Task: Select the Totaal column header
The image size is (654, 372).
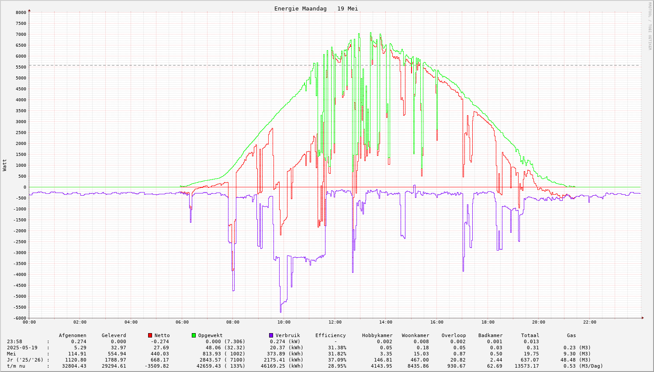Action: coord(530,335)
